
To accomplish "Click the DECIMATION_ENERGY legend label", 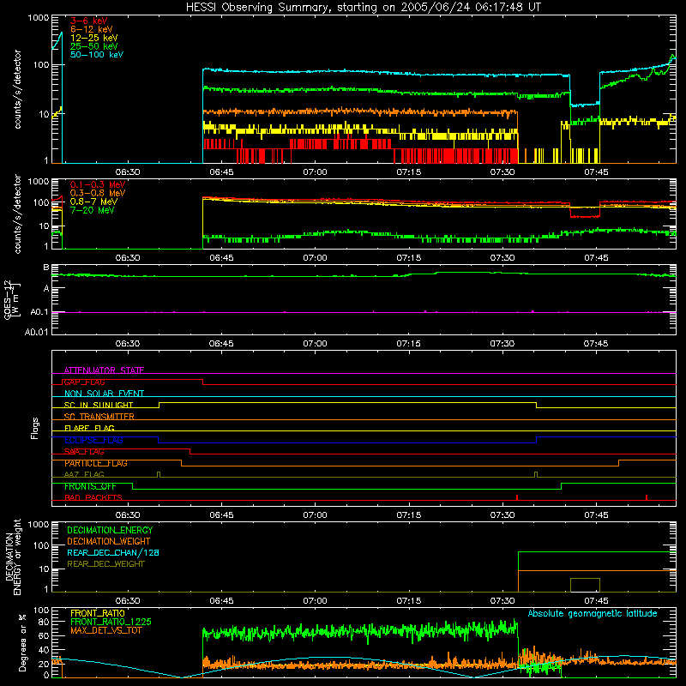I will (110, 530).
